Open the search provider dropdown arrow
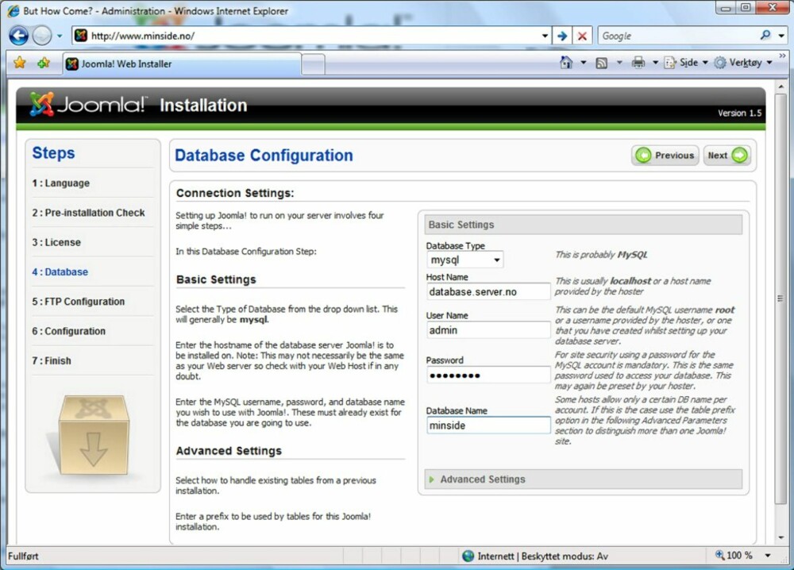Screen dimensions: 794x570 click(781, 36)
